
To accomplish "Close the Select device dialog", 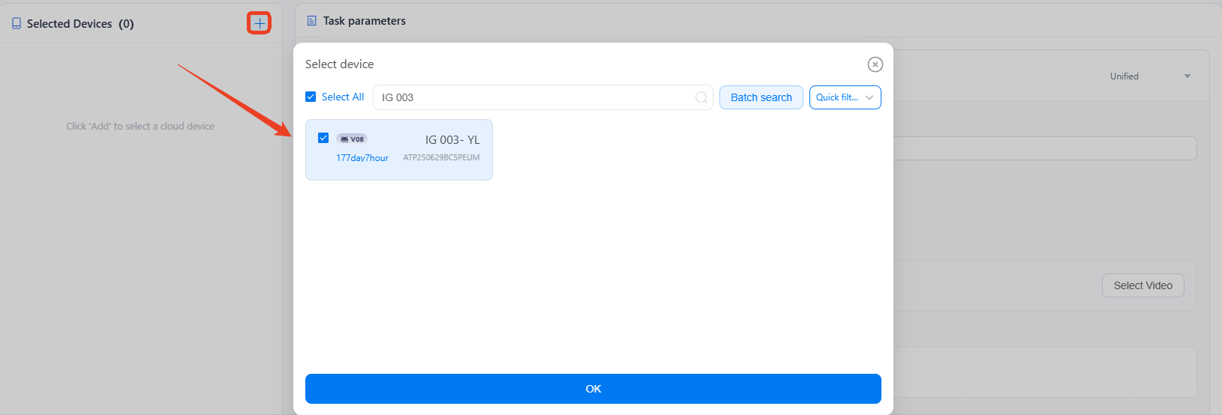I will (875, 64).
